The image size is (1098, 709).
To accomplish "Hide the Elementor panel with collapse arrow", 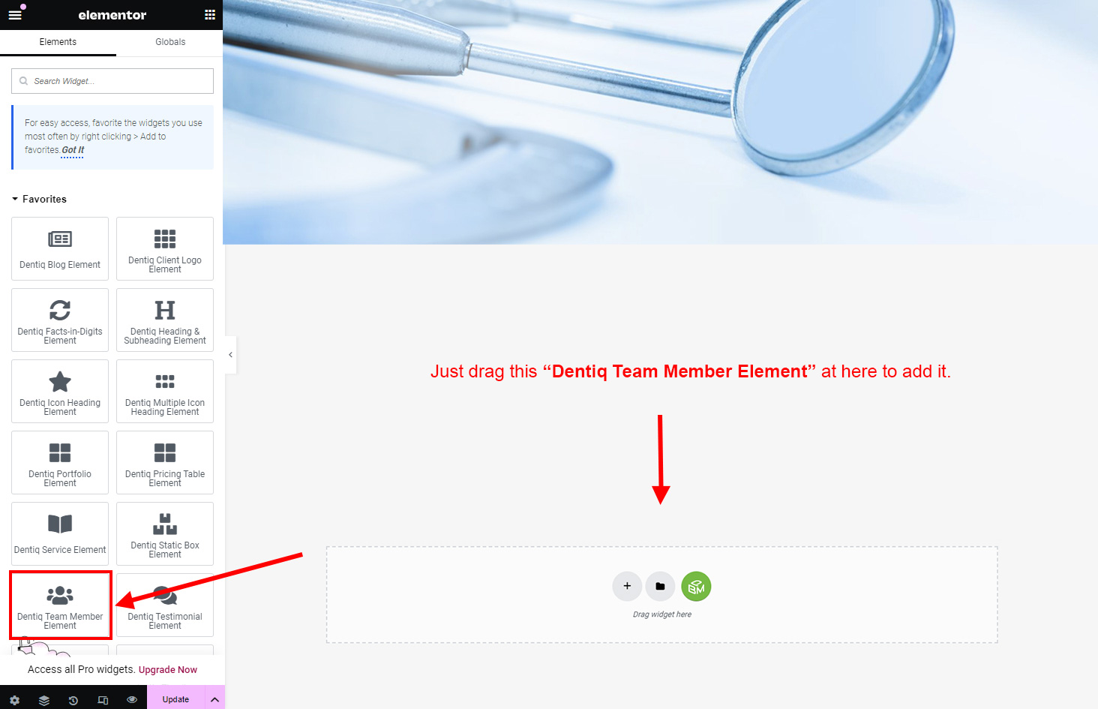I will (230, 355).
